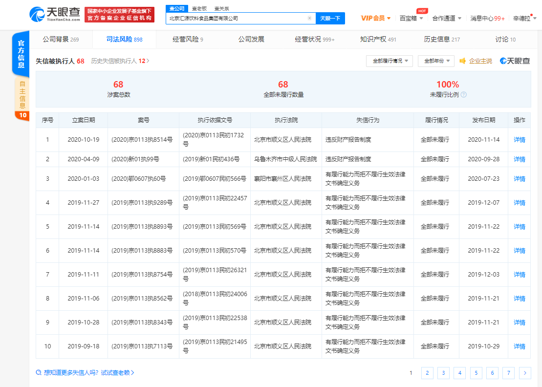This screenshot has width=542, height=387.
Task: Click the next page arrow in pagination
Action: click(525, 373)
